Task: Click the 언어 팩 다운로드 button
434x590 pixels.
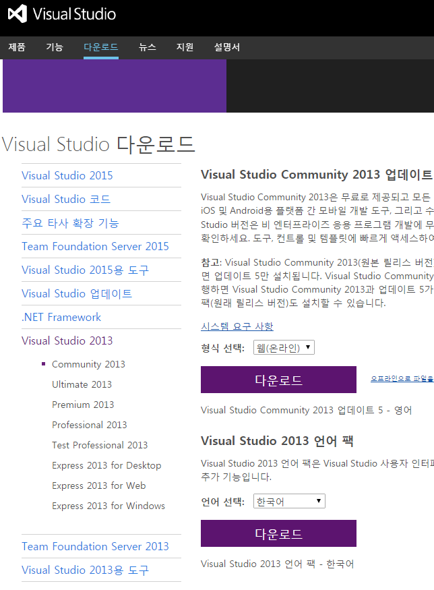Action: point(278,533)
